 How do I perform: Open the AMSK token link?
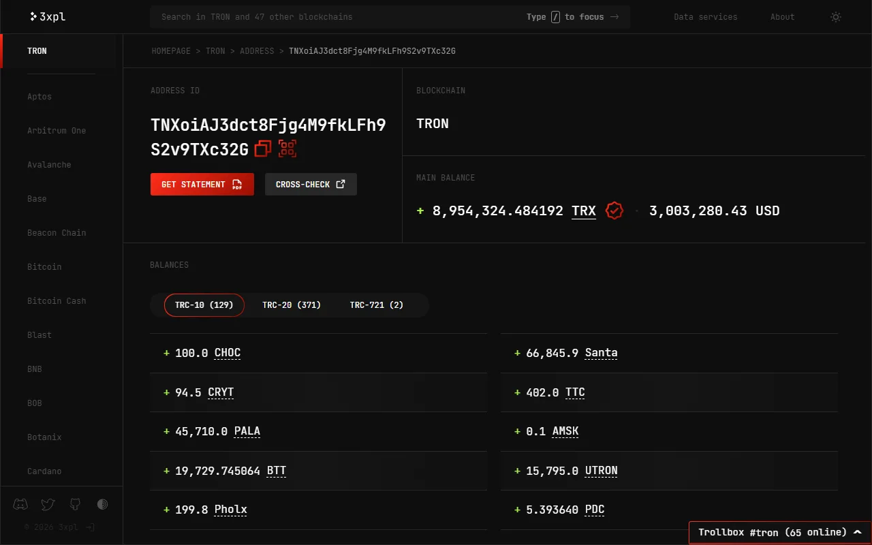point(565,431)
